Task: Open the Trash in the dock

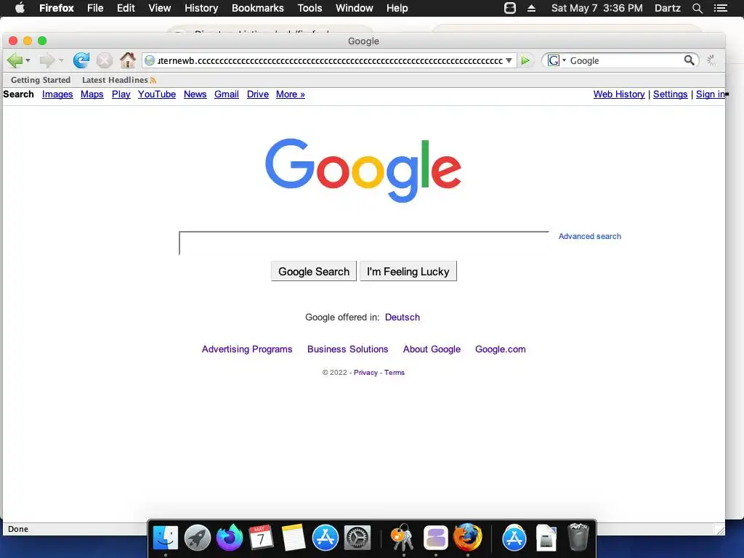Action: tap(578, 537)
